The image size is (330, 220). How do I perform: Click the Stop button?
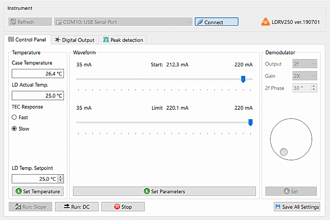click(x=123, y=207)
